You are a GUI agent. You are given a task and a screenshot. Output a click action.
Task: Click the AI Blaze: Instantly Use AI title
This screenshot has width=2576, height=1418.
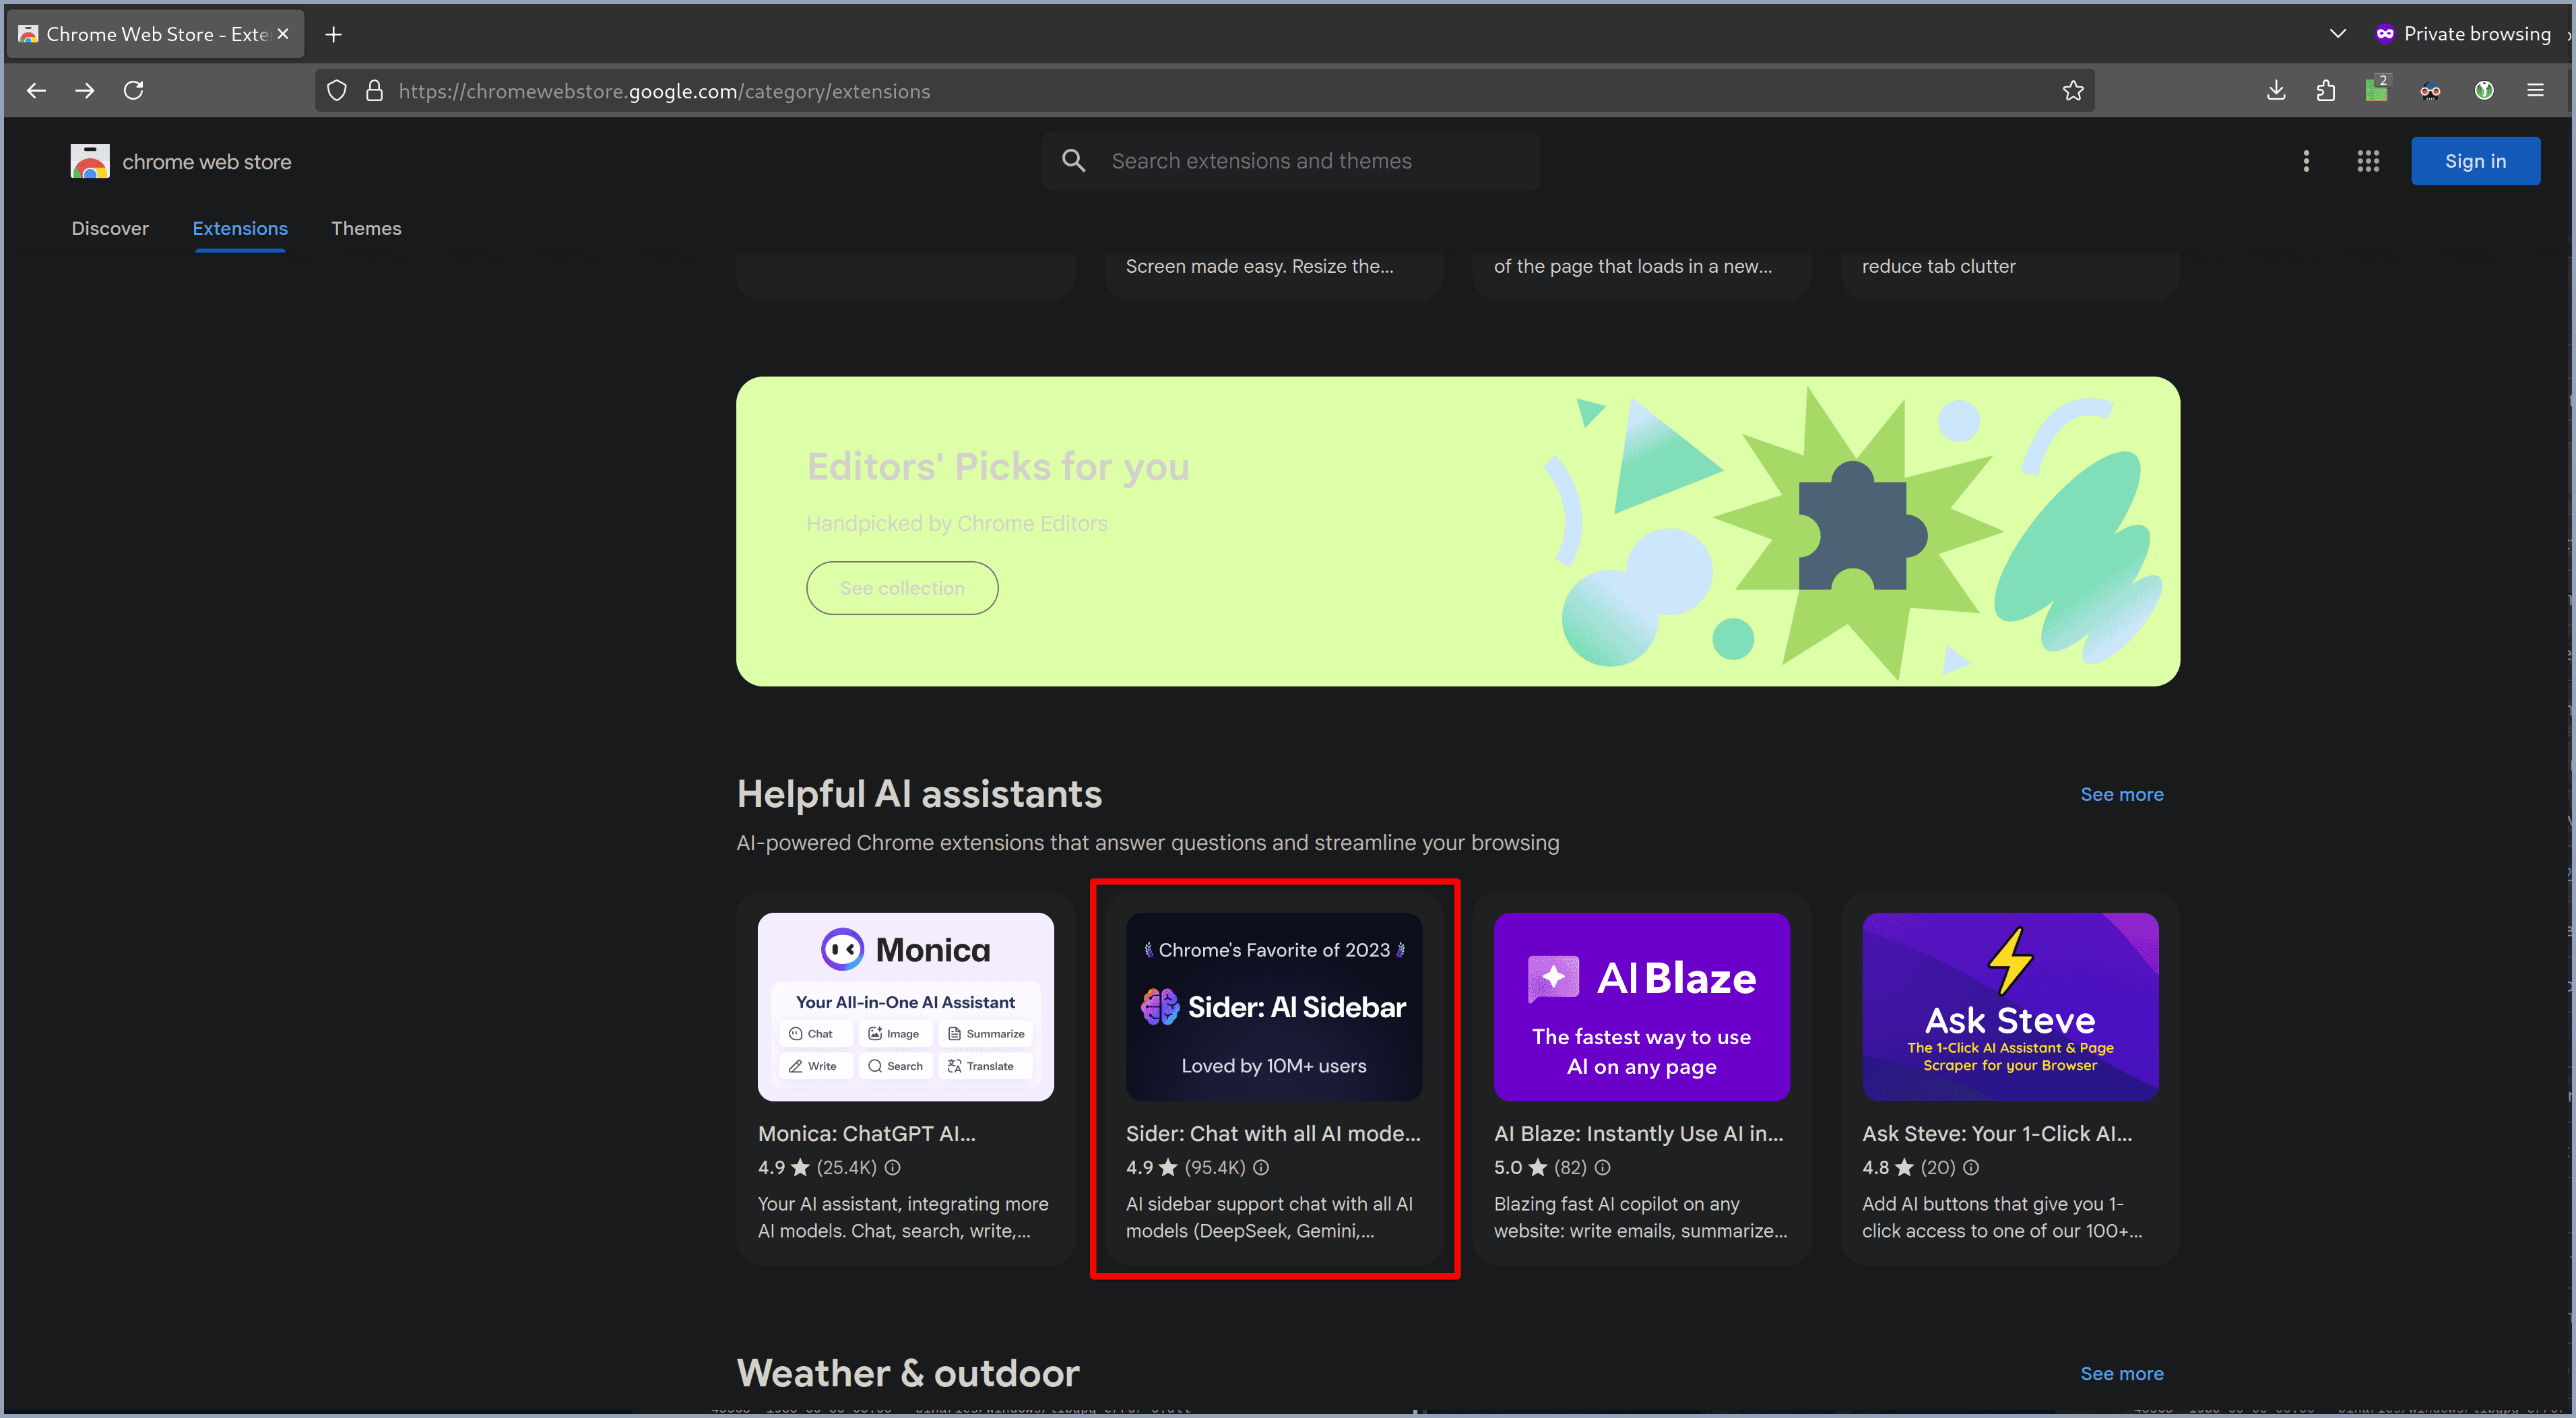(1639, 1133)
